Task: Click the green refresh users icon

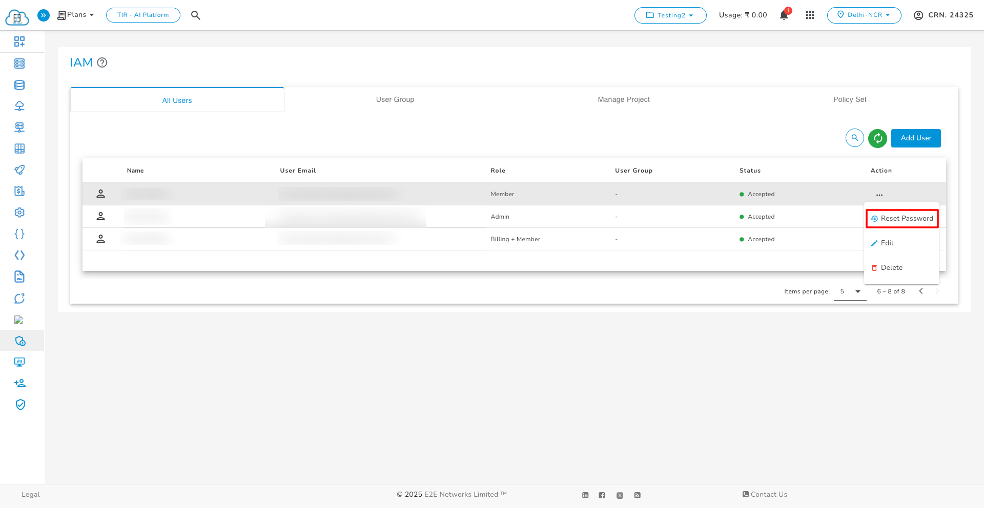Action: [x=877, y=138]
